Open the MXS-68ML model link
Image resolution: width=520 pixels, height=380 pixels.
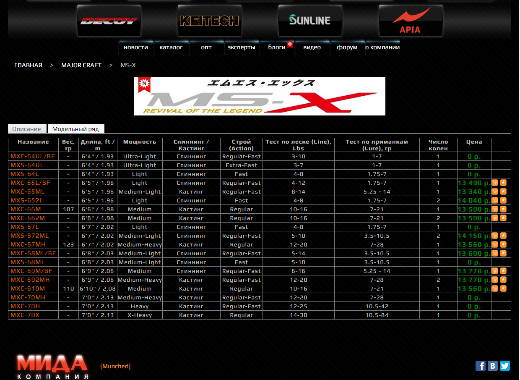27,262
